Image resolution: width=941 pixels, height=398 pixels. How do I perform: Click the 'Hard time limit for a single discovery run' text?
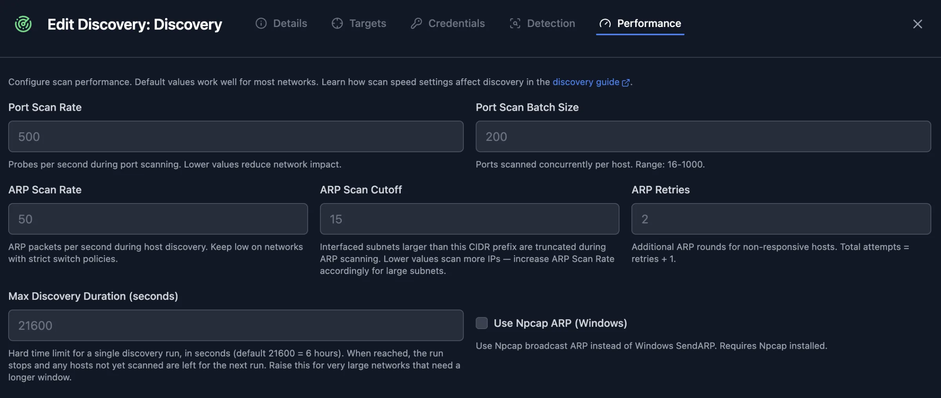(234, 365)
